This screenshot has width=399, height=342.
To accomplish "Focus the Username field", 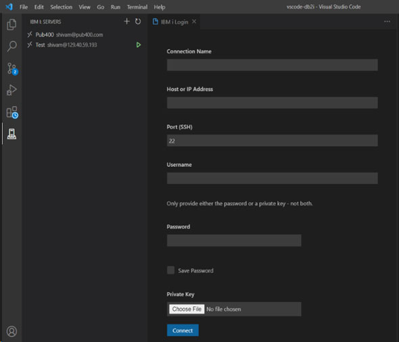I will [x=273, y=178].
